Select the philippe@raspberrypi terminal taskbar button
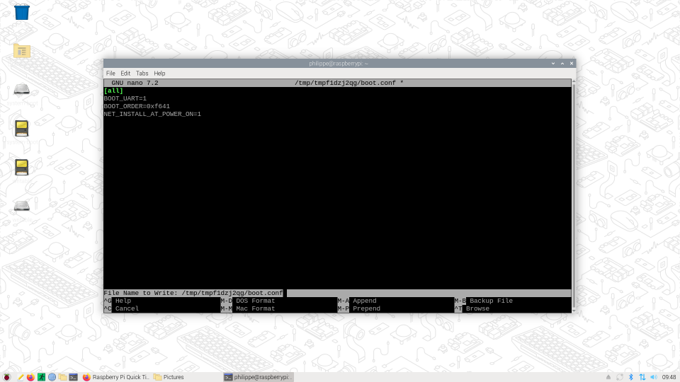680x382 pixels. [259, 377]
